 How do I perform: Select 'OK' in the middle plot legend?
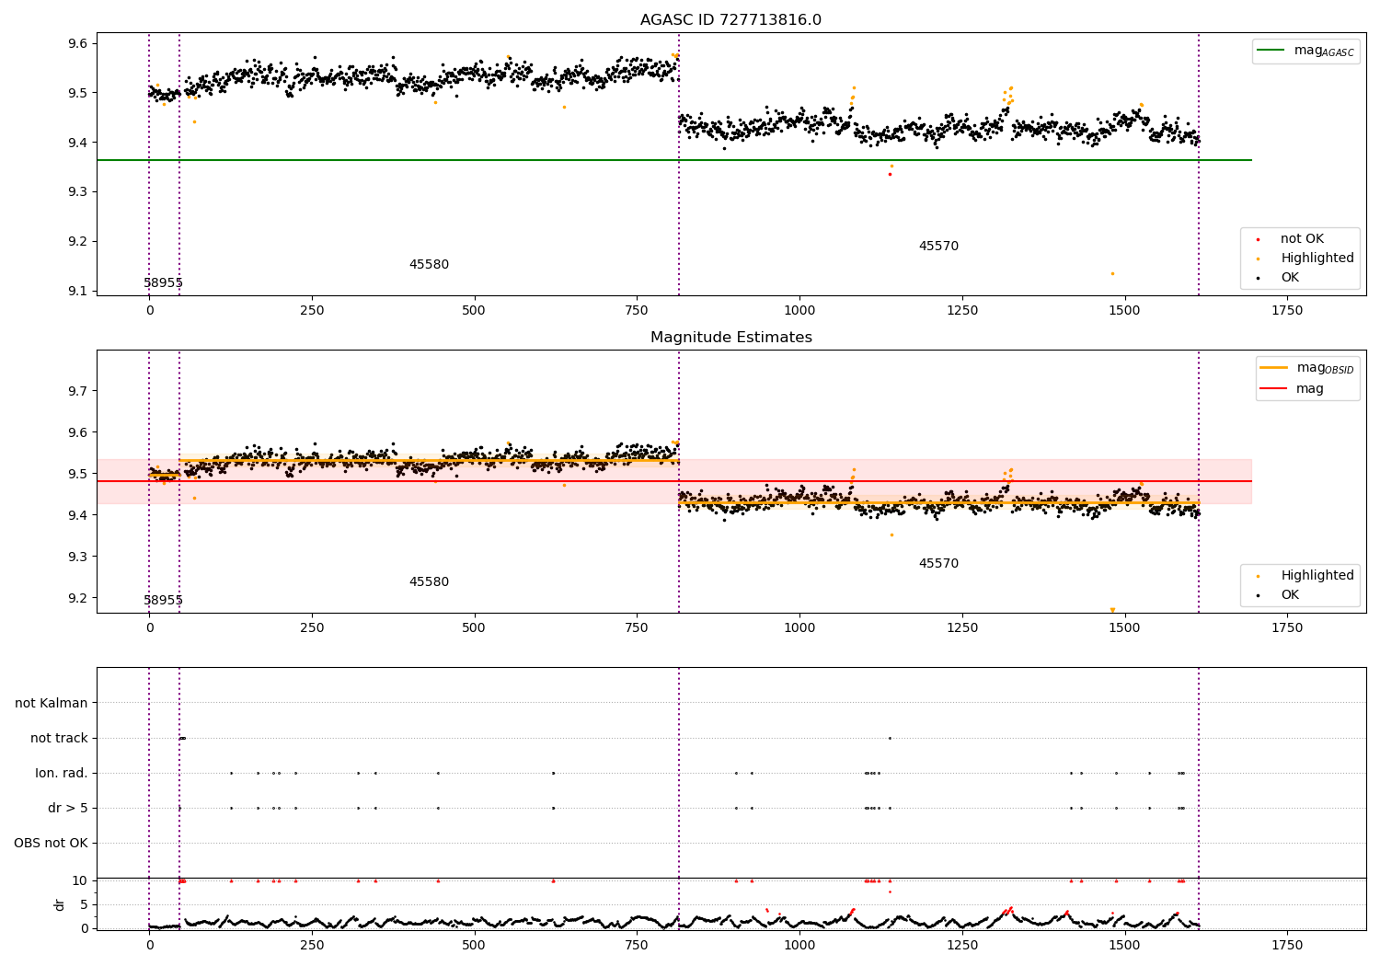click(x=1290, y=595)
